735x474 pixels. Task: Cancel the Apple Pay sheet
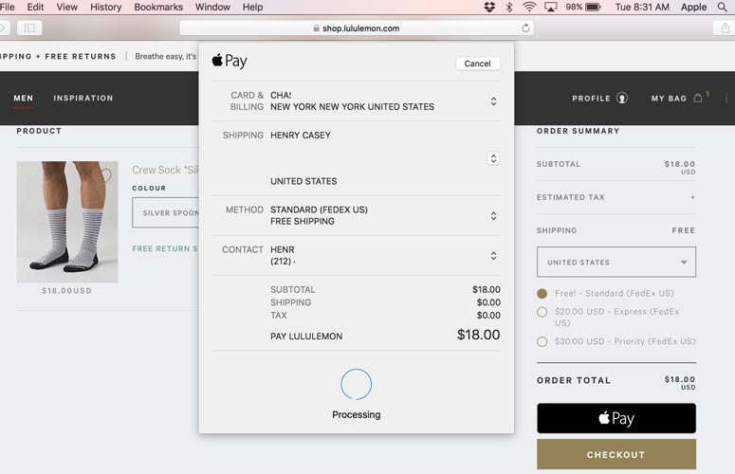click(x=477, y=64)
